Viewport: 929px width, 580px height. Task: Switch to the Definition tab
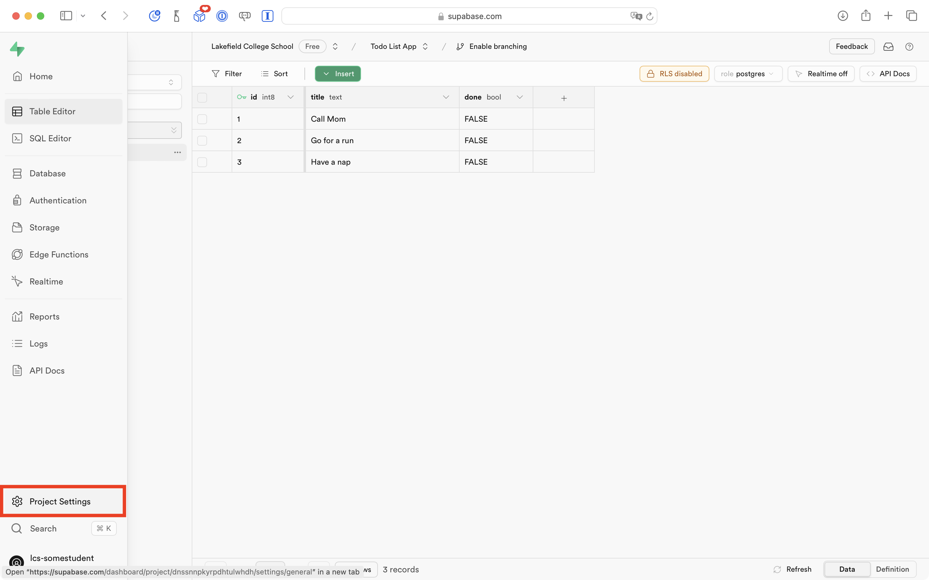point(892,569)
